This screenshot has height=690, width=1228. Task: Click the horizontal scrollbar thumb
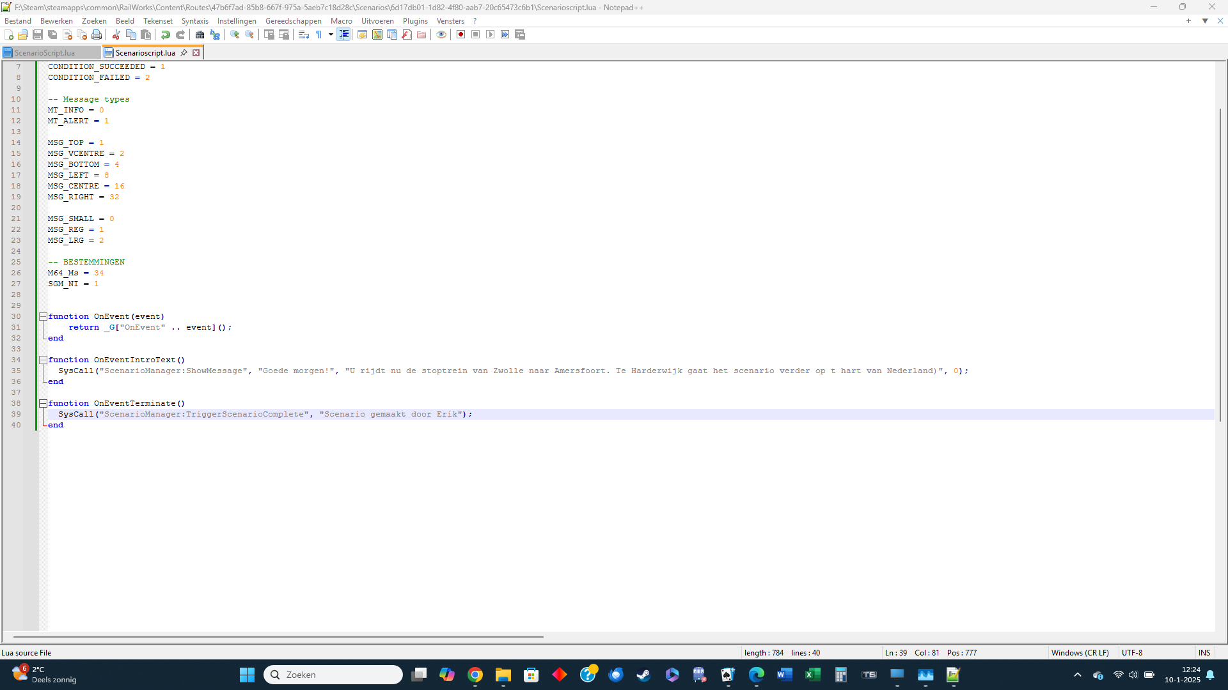pos(278,637)
